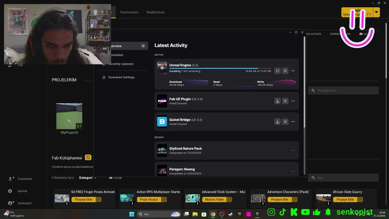Show info for African Slate Quarry asset
389x219 pixels.
(x=329, y=203)
